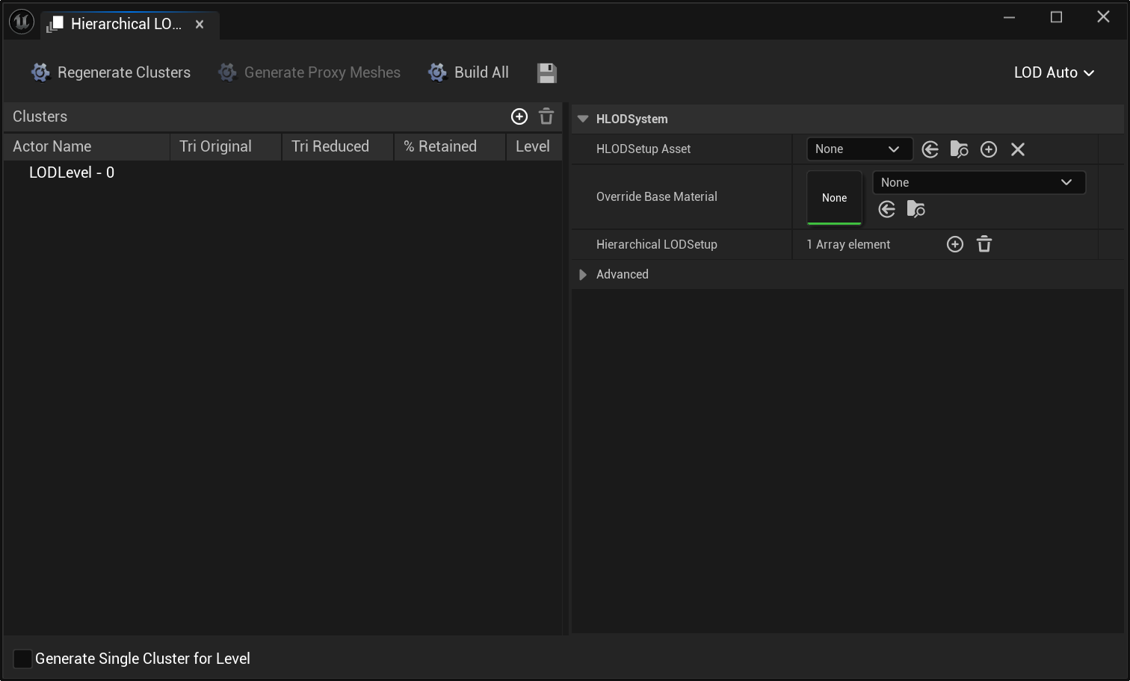Screen dimensions: 1130x681
Task: Use selected asset for HLODSetup Asset
Action: [930, 149]
